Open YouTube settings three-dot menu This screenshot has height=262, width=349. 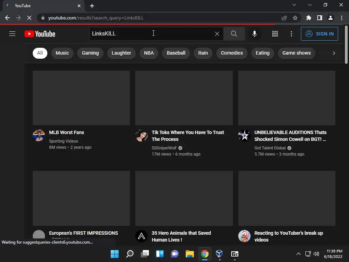point(291,34)
